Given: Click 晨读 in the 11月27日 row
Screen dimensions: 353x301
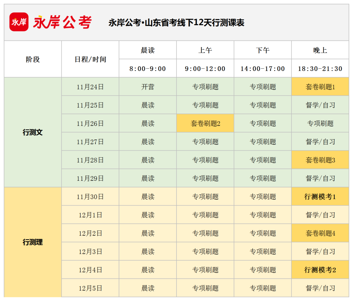Looking at the screenshot, I should point(148,142).
